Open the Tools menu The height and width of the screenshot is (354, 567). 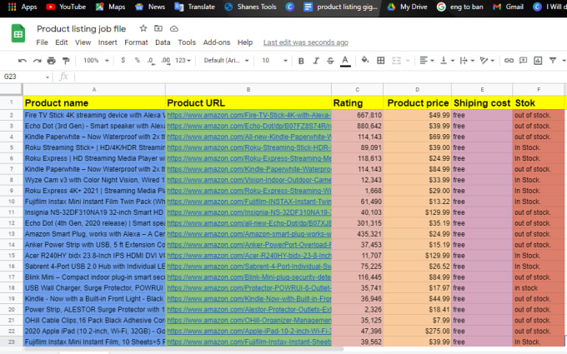tap(187, 42)
